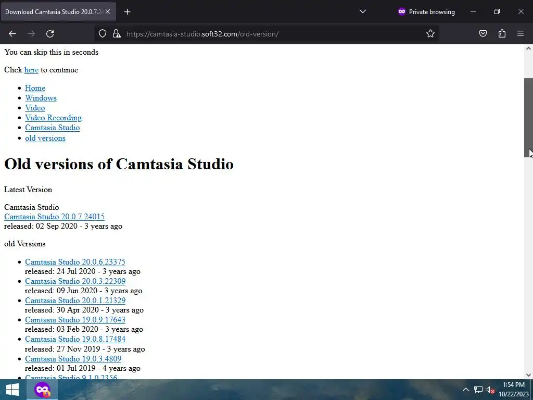Open the Extensions puzzle icon

pos(502,34)
